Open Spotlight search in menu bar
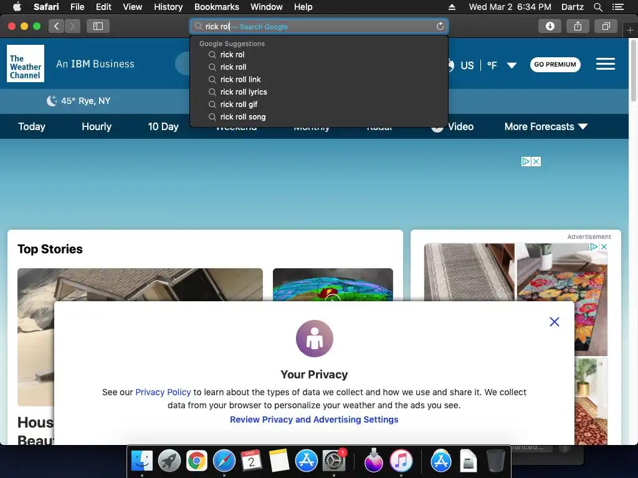 point(598,7)
